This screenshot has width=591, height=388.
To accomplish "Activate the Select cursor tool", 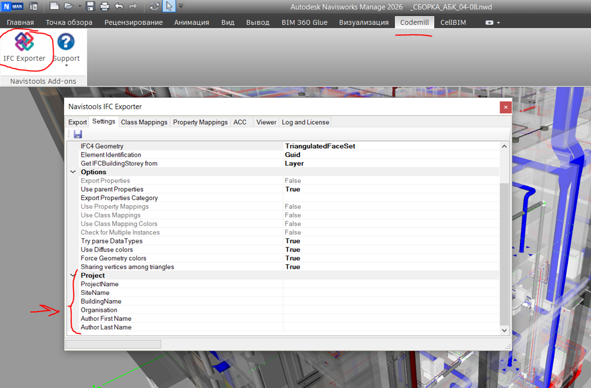I will pyautogui.click(x=169, y=6).
